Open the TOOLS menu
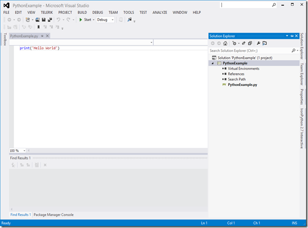 (129, 12)
